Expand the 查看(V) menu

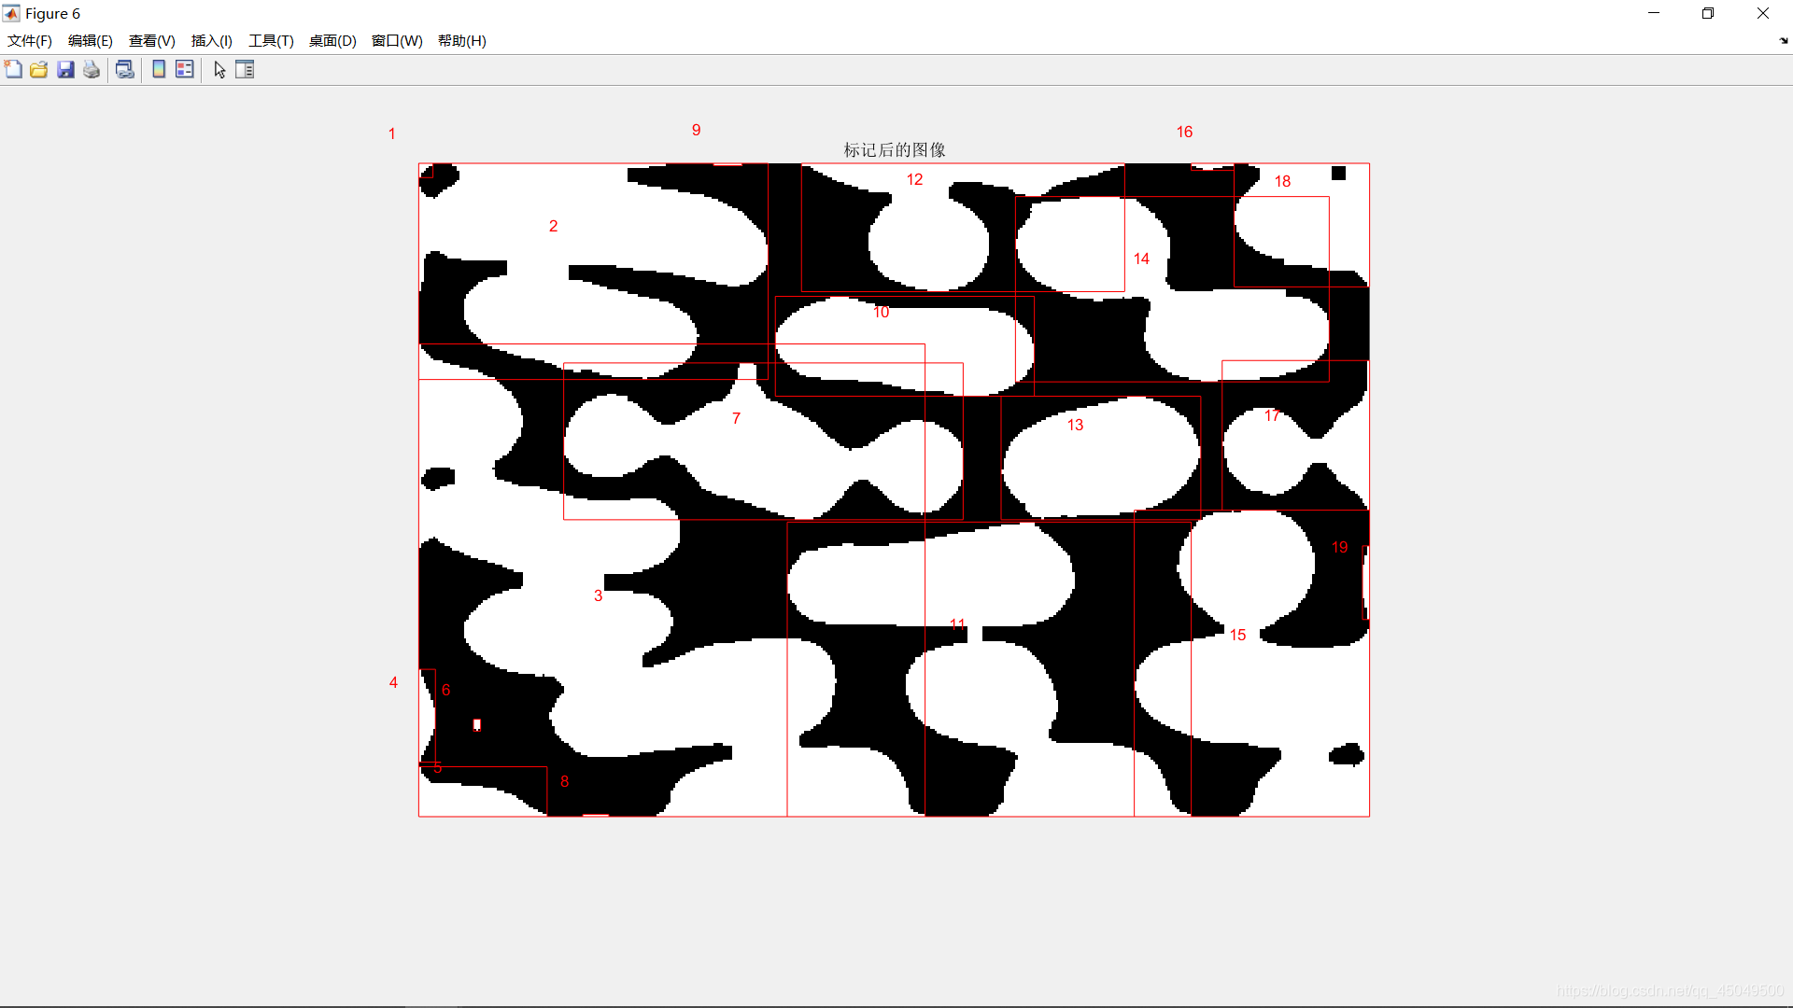tap(151, 41)
